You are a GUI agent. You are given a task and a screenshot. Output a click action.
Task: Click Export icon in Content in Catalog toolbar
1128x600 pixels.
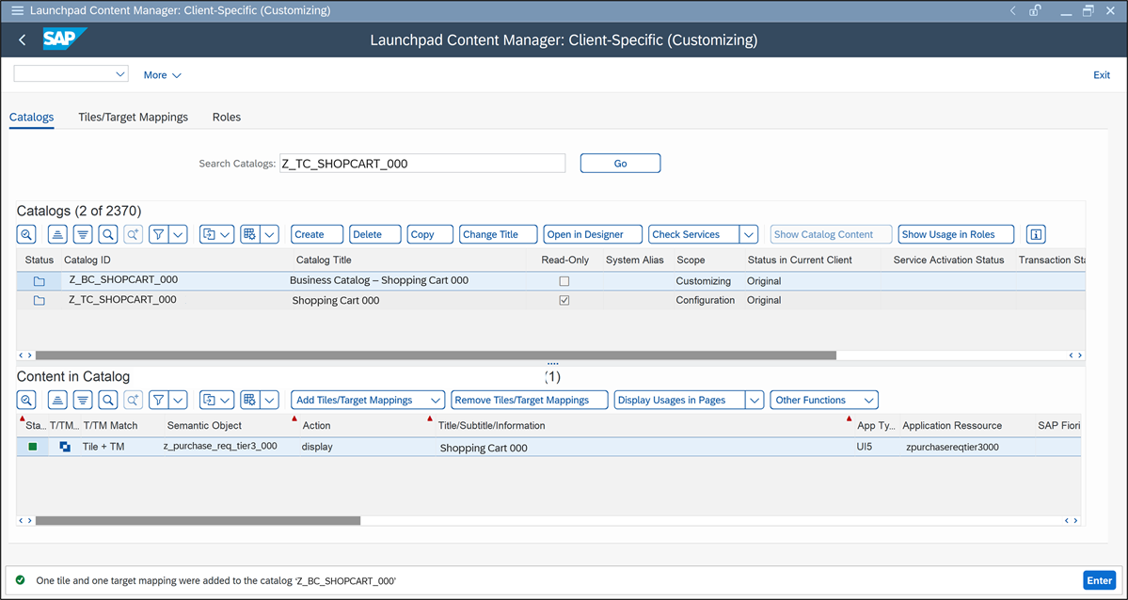(x=210, y=400)
